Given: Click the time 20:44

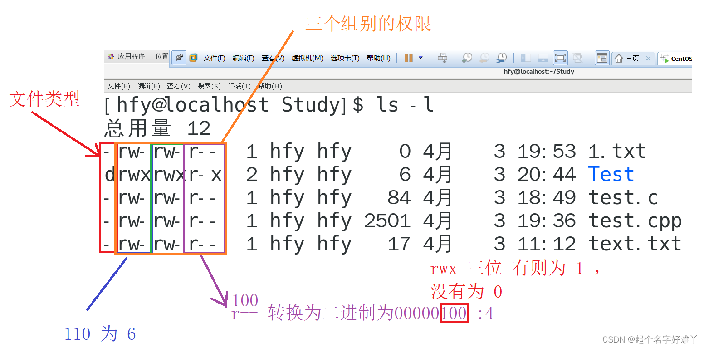Looking at the screenshot, I should click(547, 175).
